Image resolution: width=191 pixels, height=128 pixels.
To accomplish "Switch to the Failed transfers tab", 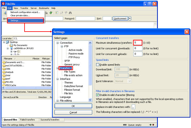I will [x=27, y=120].
